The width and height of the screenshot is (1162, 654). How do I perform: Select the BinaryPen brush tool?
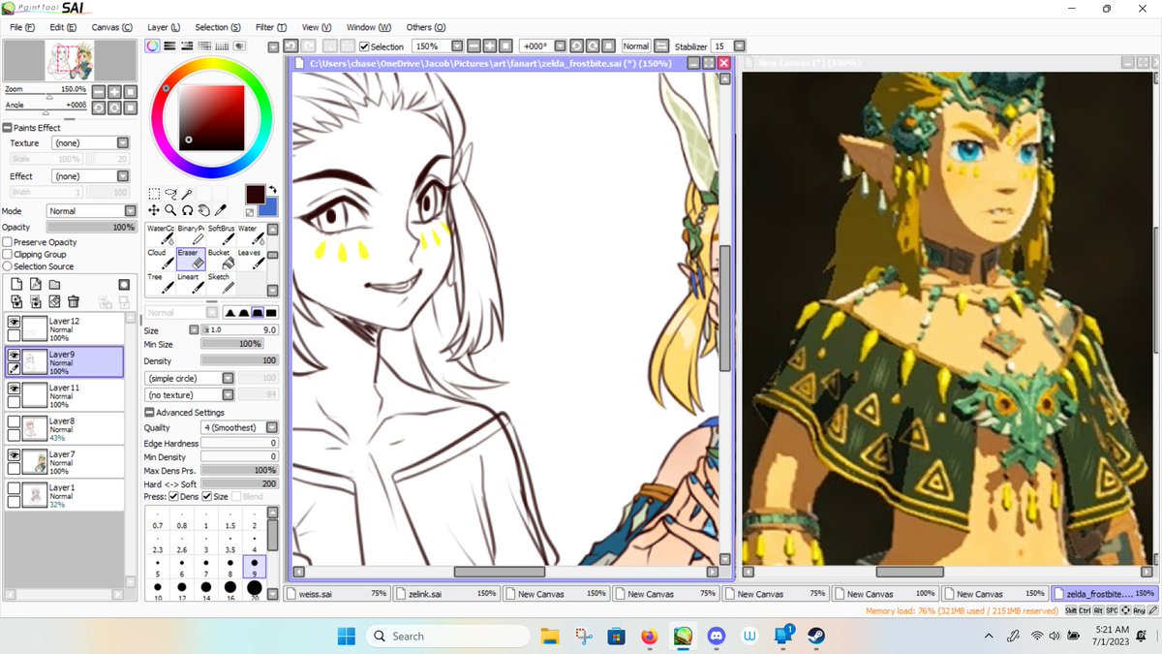tap(190, 234)
